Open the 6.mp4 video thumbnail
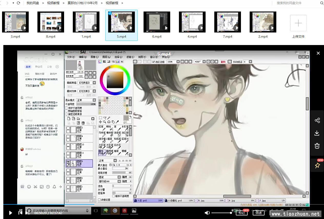 [x=157, y=22]
